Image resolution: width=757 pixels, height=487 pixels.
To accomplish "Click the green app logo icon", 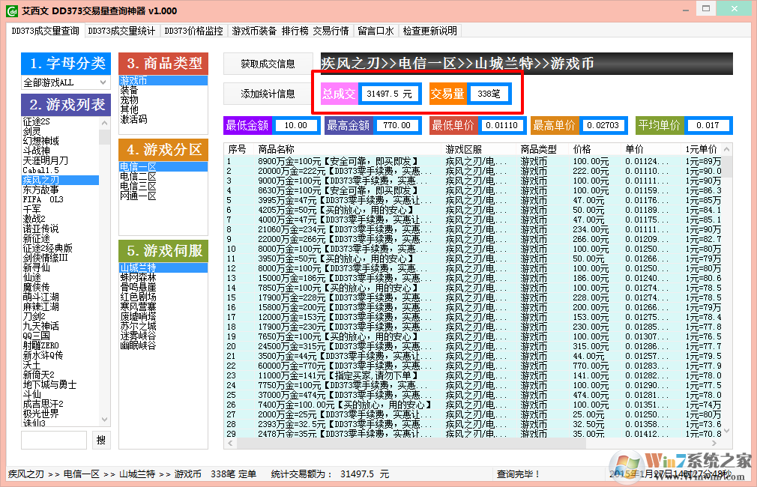I will 12,10.
